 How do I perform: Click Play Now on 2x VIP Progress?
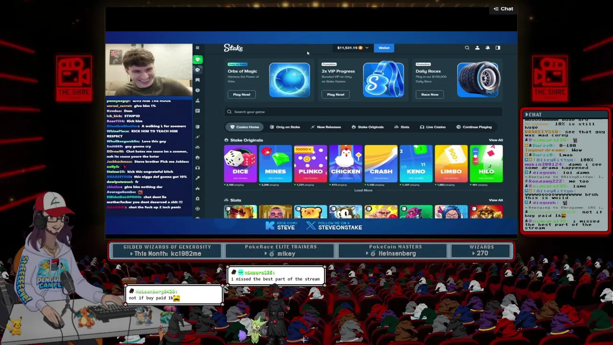[335, 94]
